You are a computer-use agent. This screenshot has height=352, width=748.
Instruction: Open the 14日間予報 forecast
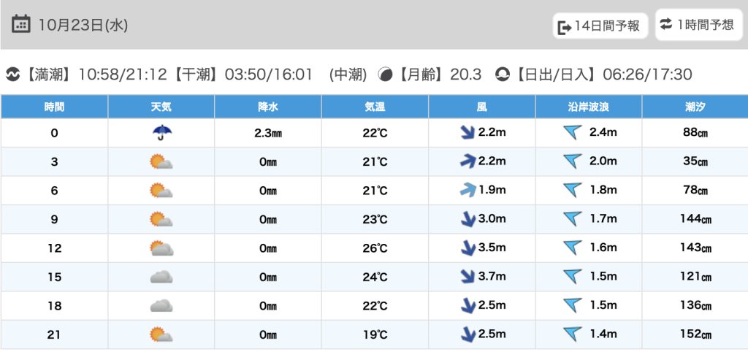tap(600, 26)
